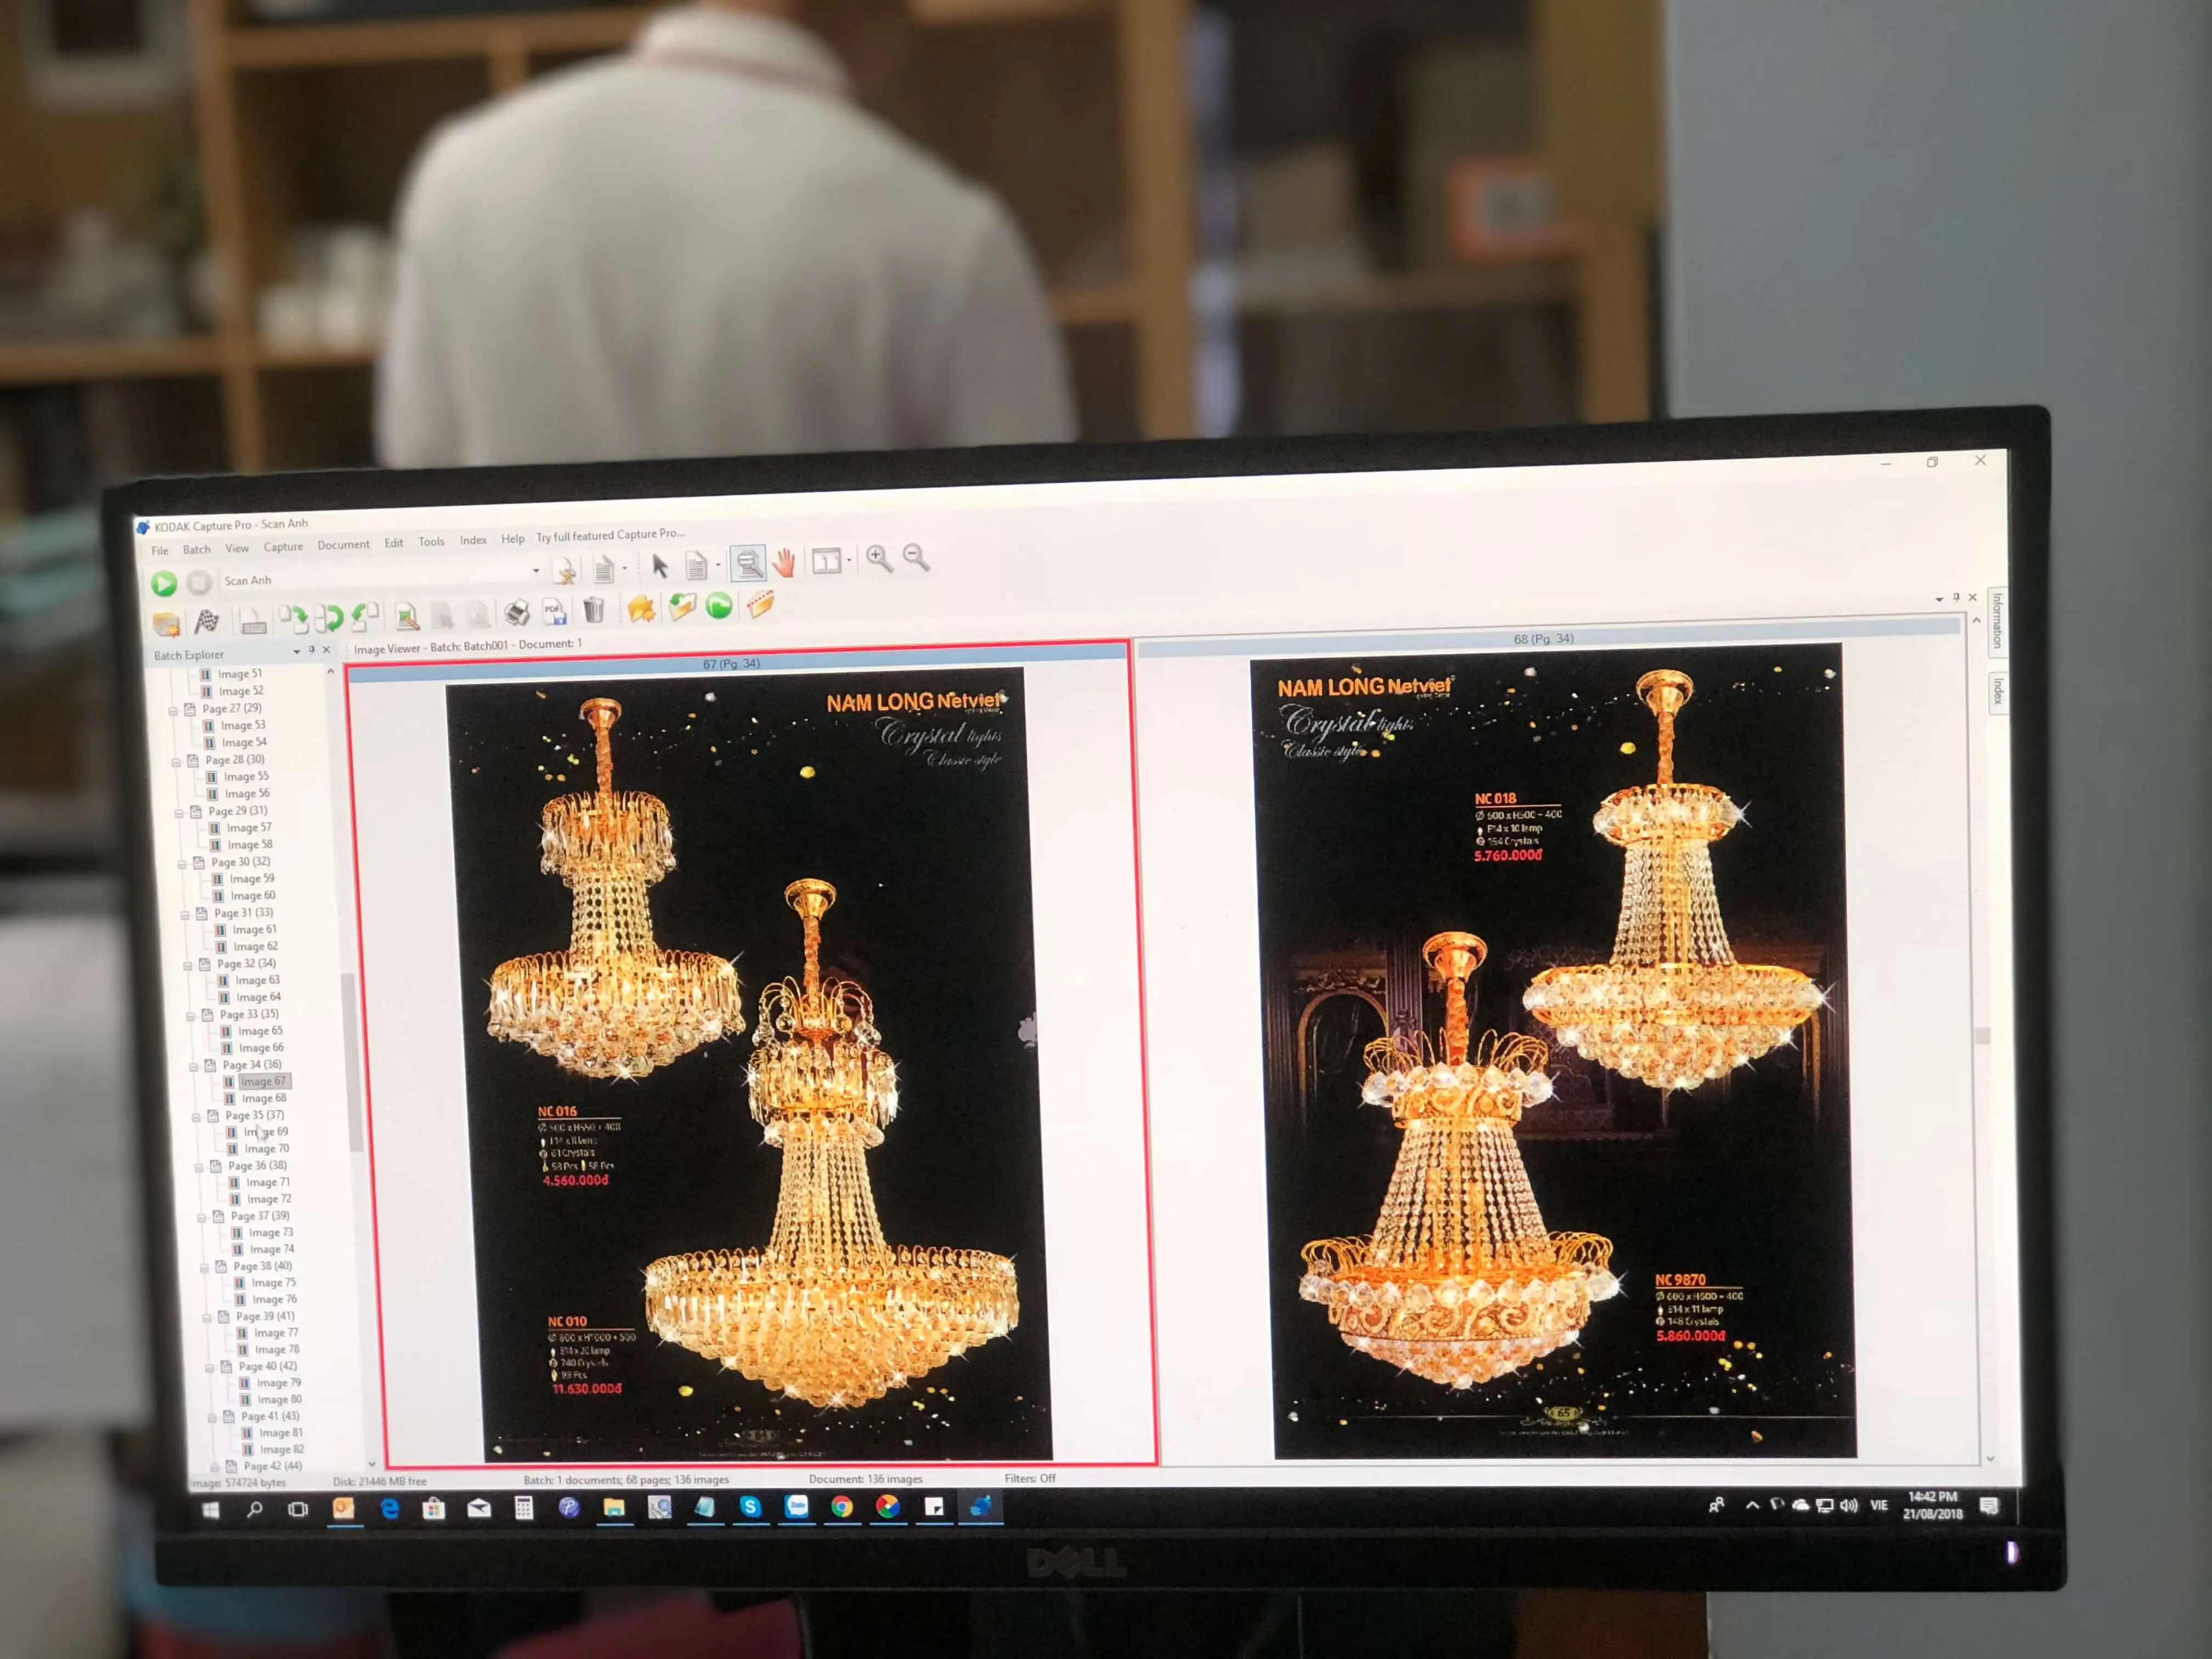Open the Capture menu

283,547
